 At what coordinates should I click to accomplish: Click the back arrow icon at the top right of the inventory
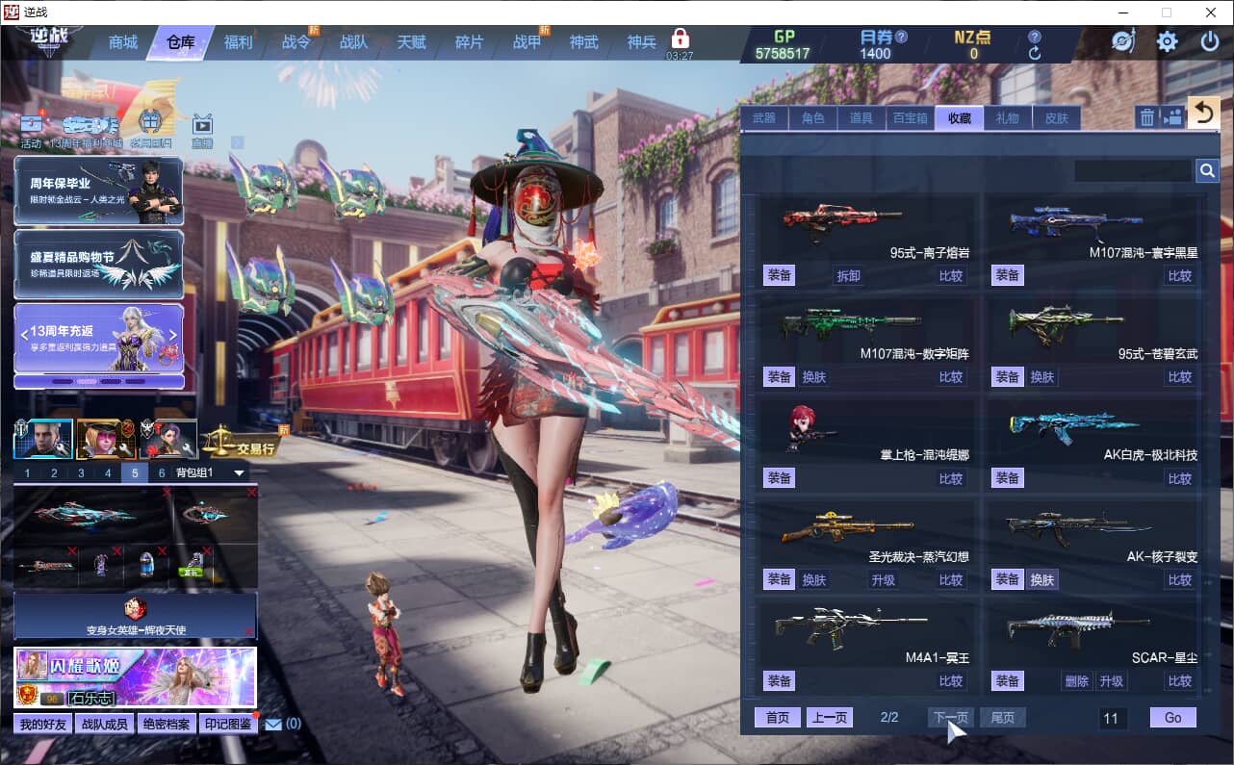(x=1203, y=114)
